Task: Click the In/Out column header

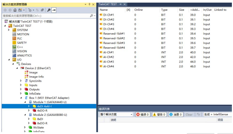Action: pos(207,10)
